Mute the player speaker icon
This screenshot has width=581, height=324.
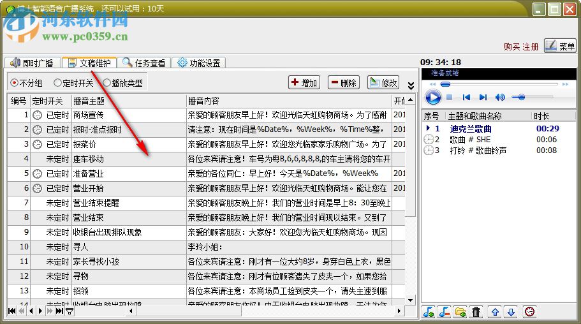[500, 97]
